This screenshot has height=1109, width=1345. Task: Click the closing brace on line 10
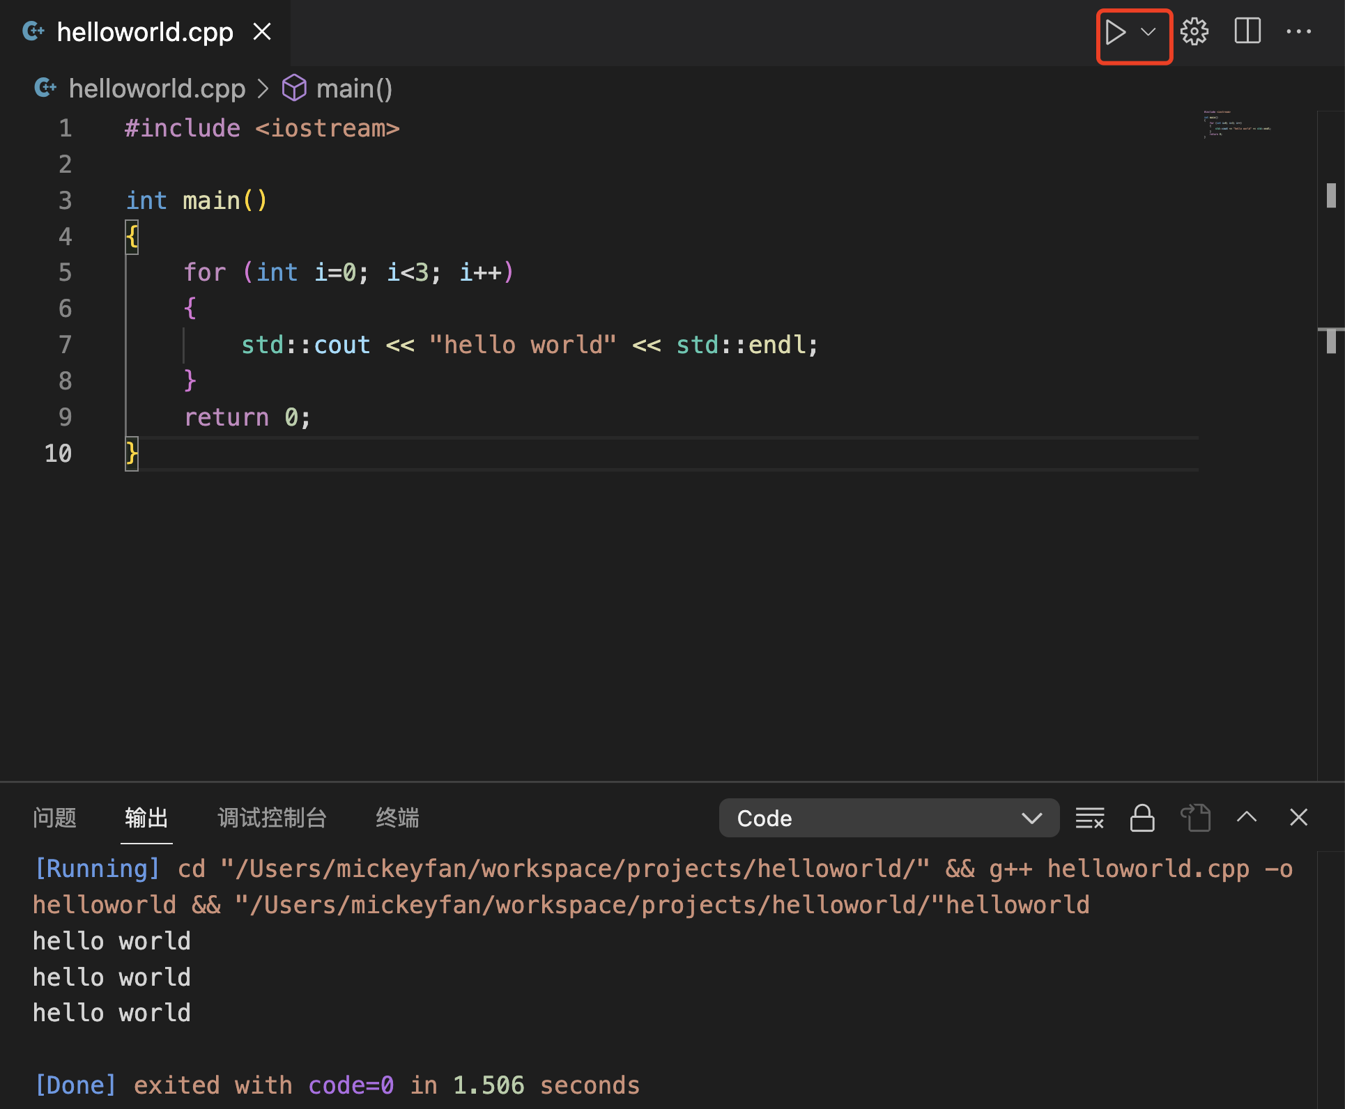132,453
